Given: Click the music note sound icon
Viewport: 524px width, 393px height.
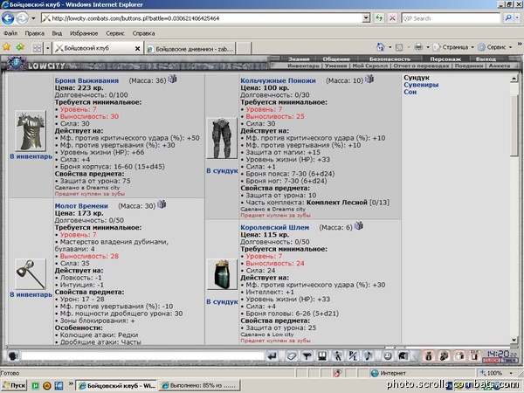Looking at the screenshot, I should (x=369, y=356).
